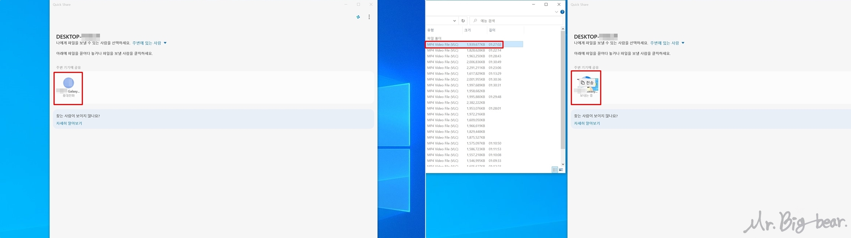The width and height of the screenshot is (851, 238).
Task: Select the Galaxy phone device labeled 휴대전화
Action: (x=68, y=88)
